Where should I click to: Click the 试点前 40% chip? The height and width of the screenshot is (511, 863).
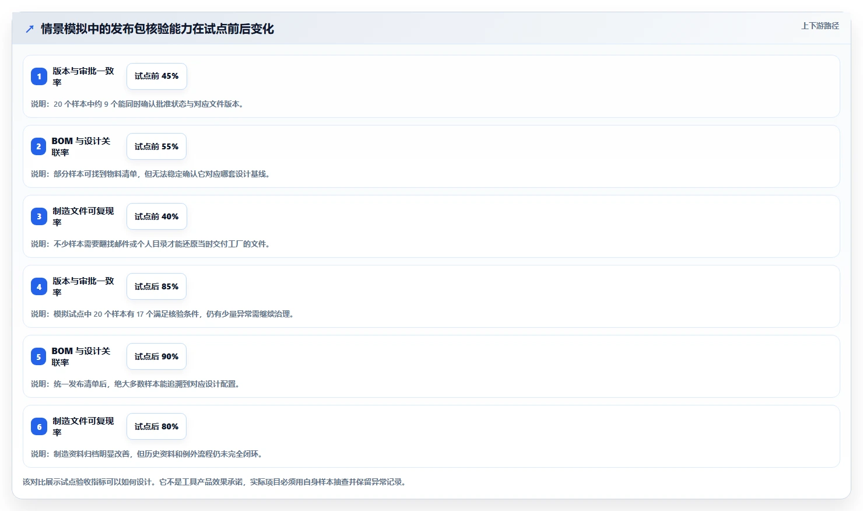pyautogui.click(x=157, y=216)
